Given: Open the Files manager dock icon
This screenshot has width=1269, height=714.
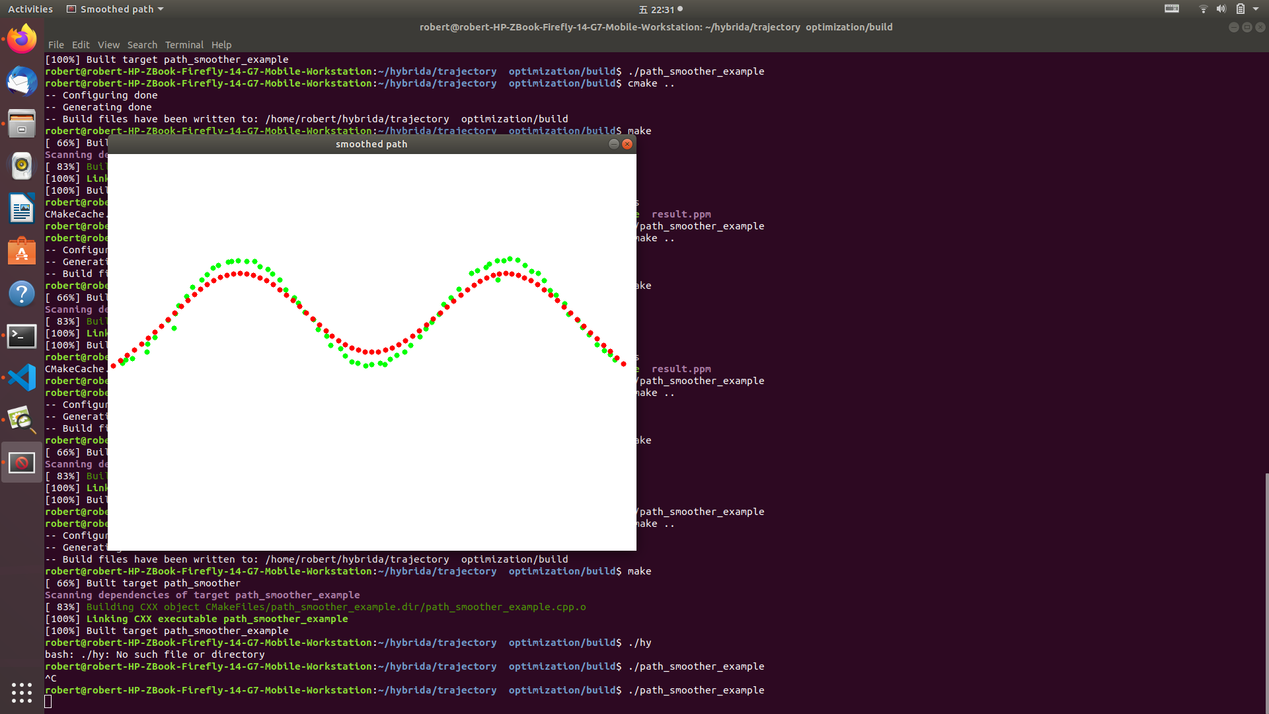Looking at the screenshot, I should [x=22, y=124].
